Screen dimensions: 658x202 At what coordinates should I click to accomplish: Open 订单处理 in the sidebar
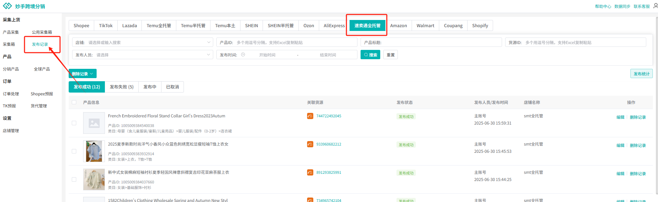(11, 94)
